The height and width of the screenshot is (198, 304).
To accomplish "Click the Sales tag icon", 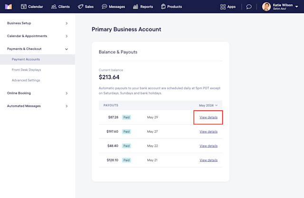I will [80, 7].
